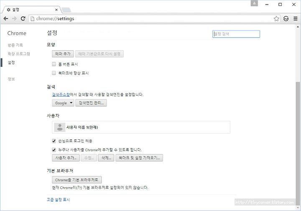Screen dimensions: 301x211
Task: Click Chrome을 기본 브라우저로 button
Action: 77,180
